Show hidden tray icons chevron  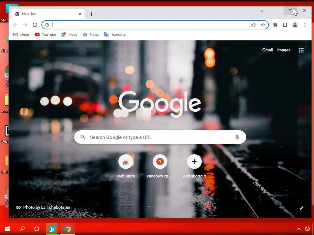pos(299,229)
